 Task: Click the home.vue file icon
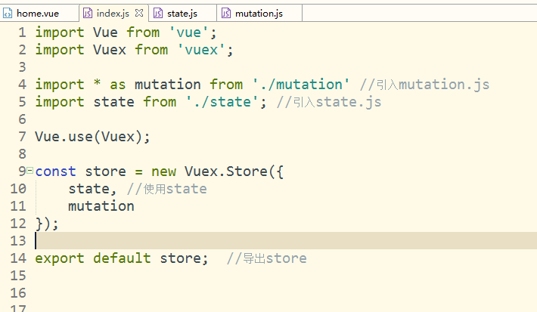[8, 13]
